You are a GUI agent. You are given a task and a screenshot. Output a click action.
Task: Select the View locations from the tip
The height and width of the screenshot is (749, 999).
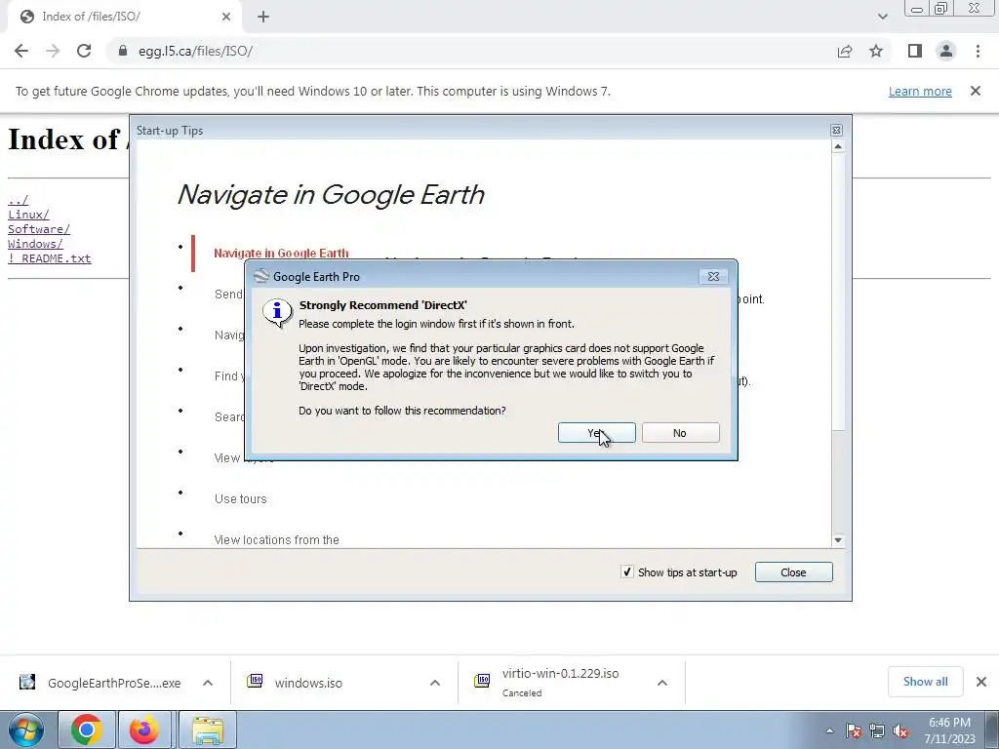tap(276, 540)
